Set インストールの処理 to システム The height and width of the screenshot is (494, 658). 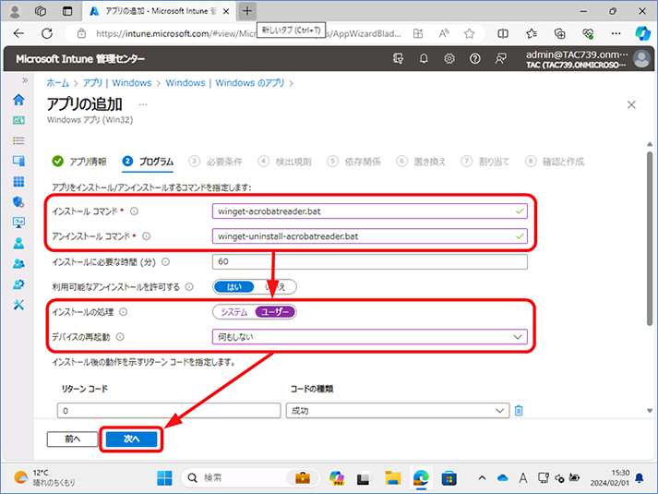234,312
